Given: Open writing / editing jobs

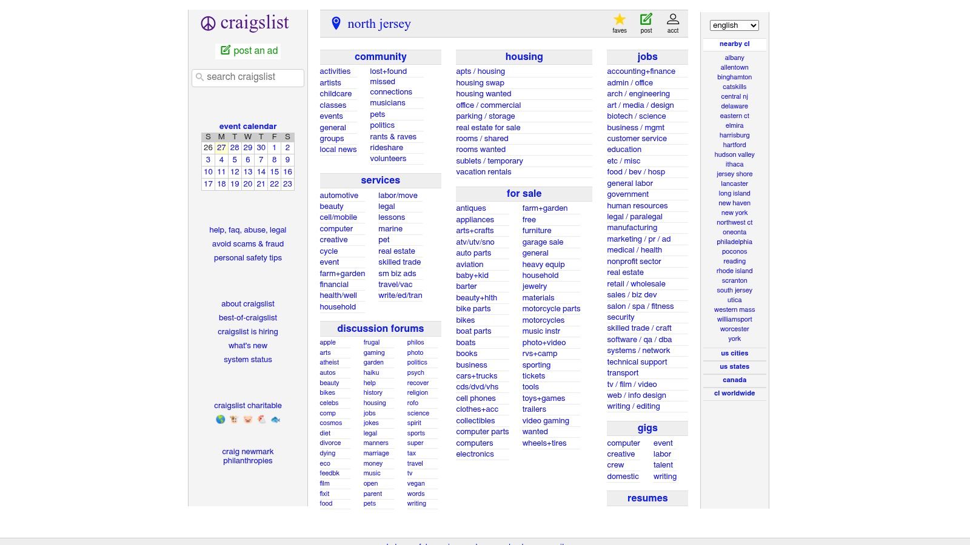Looking at the screenshot, I should (x=633, y=406).
